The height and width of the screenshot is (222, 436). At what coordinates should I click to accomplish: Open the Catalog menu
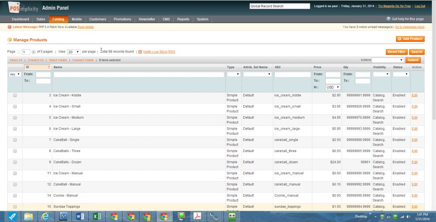pyautogui.click(x=58, y=19)
